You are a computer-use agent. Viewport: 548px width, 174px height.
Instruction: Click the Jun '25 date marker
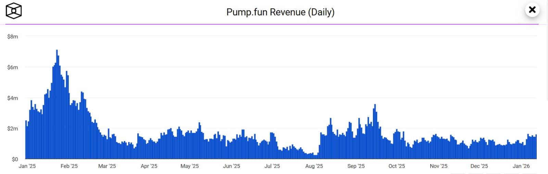coord(232,166)
